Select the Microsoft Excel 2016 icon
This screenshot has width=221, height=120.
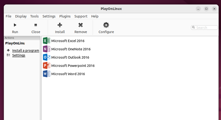click(46, 41)
